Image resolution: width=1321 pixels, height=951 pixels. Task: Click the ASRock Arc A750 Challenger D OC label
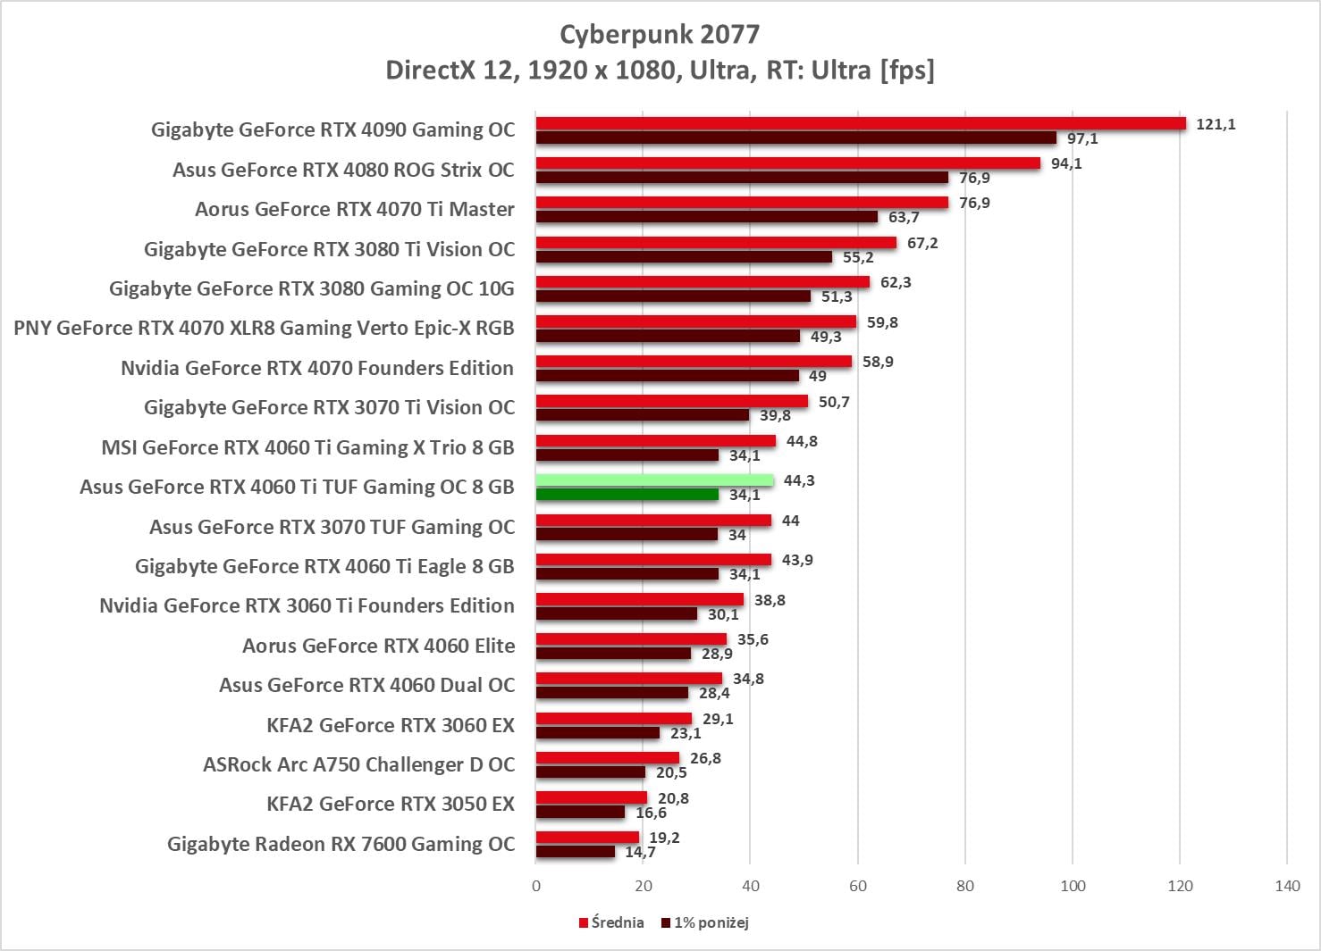[x=358, y=764]
